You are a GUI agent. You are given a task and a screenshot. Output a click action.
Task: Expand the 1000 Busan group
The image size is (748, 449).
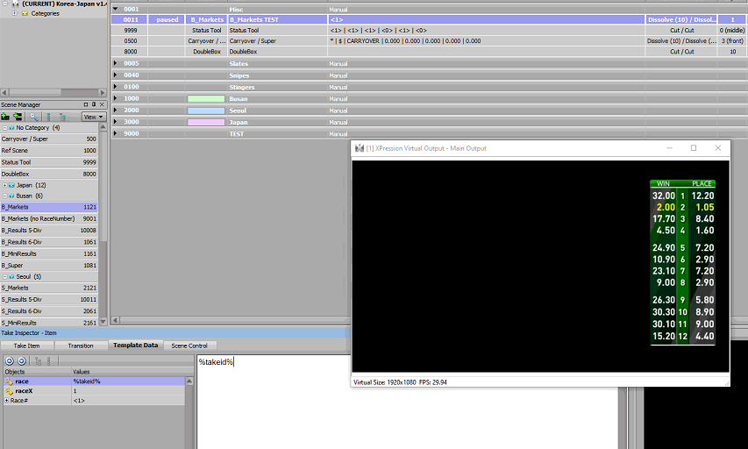(116, 98)
